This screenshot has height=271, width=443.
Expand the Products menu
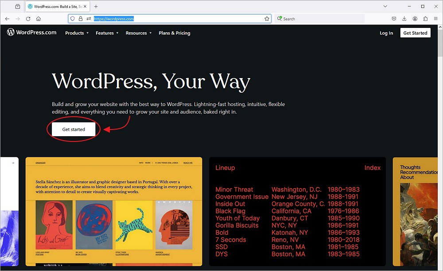tap(77, 33)
